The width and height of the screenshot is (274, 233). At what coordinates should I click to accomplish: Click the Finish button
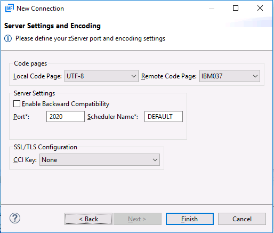tap(190, 219)
